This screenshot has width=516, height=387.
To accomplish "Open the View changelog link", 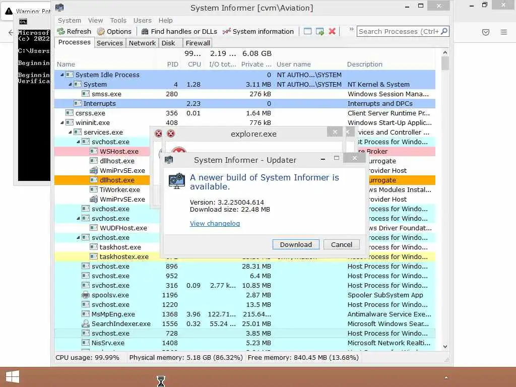I will click(215, 223).
